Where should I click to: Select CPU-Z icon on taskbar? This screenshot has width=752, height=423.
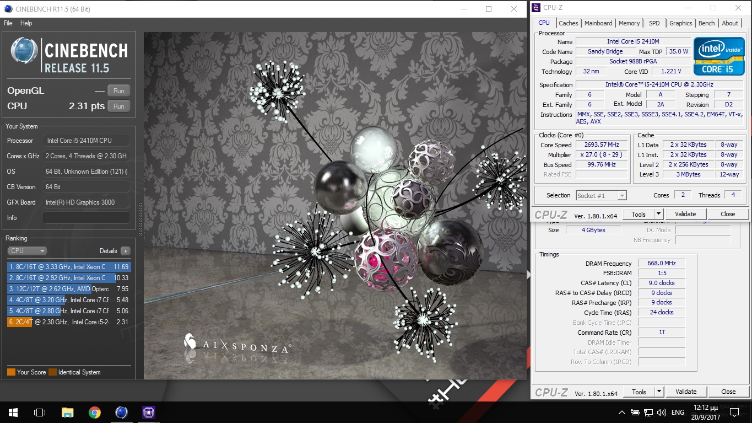[149, 412]
